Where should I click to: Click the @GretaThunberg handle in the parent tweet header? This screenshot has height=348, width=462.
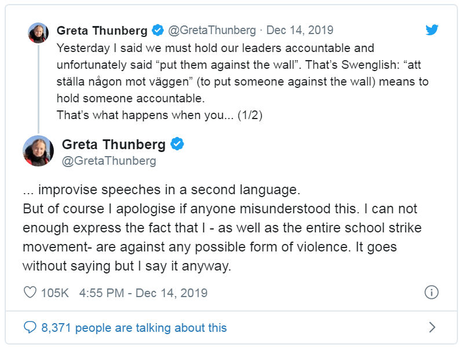pos(211,30)
